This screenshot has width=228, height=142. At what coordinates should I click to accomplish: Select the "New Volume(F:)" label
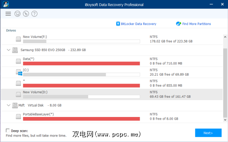[35, 37]
